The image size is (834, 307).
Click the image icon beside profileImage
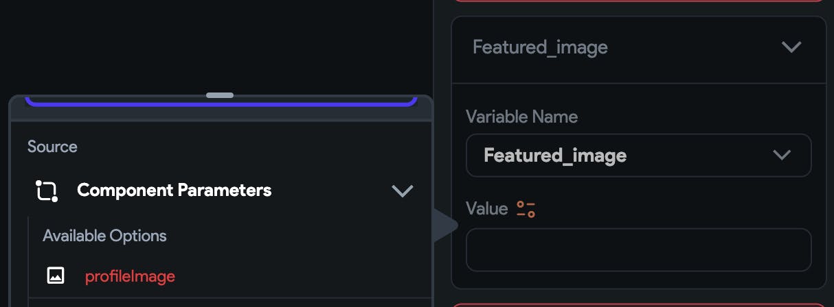(x=55, y=276)
